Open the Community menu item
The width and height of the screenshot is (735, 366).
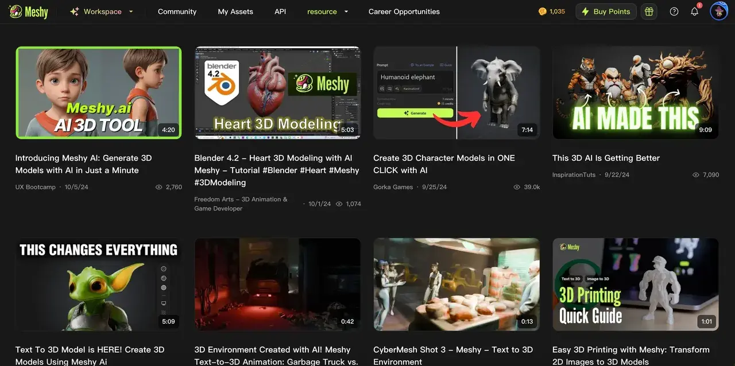pos(177,11)
